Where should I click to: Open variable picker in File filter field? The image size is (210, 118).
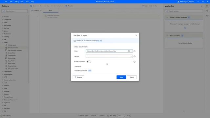pyautogui.click(x=131, y=56)
